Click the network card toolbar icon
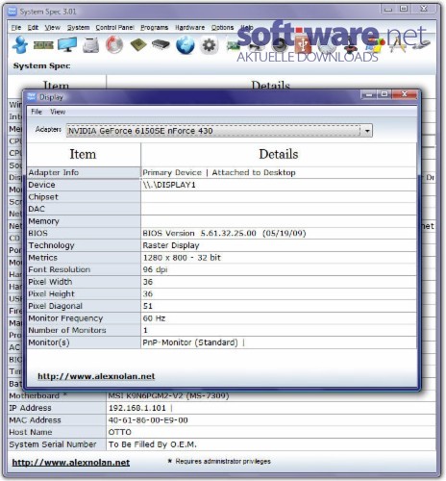This screenshot has width=446, height=481. click(233, 46)
